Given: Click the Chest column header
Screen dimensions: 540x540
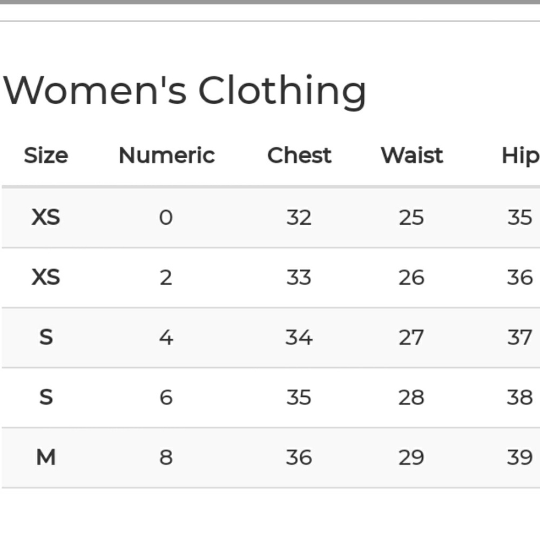Looking at the screenshot, I should (x=299, y=156).
